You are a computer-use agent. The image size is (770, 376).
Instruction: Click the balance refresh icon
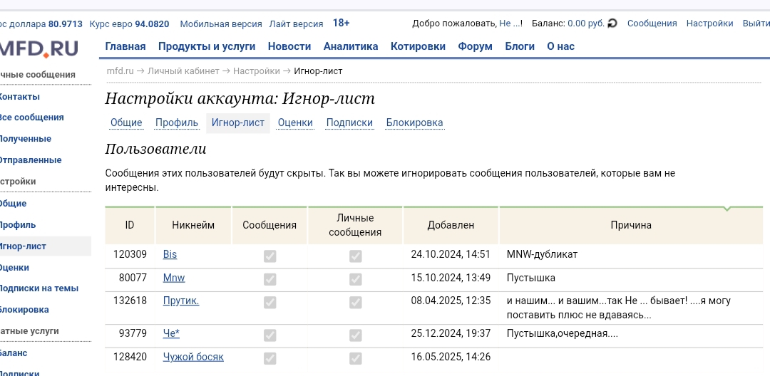tap(612, 23)
